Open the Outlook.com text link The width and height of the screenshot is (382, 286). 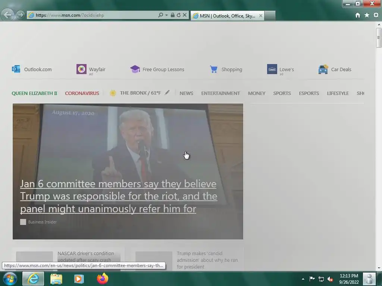tap(38, 69)
